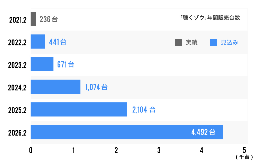257x163 pixels.
Task: Click the 実績 legend label
Action: tap(191, 43)
